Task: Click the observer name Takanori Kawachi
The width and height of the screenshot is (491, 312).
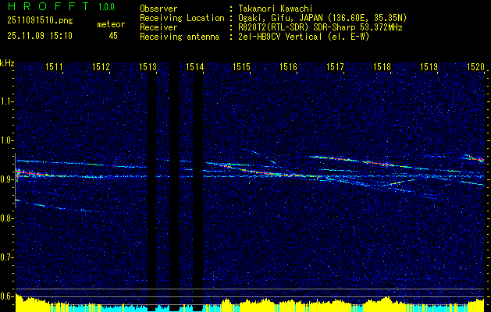Action: pyautogui.click(x=274, y=9)
